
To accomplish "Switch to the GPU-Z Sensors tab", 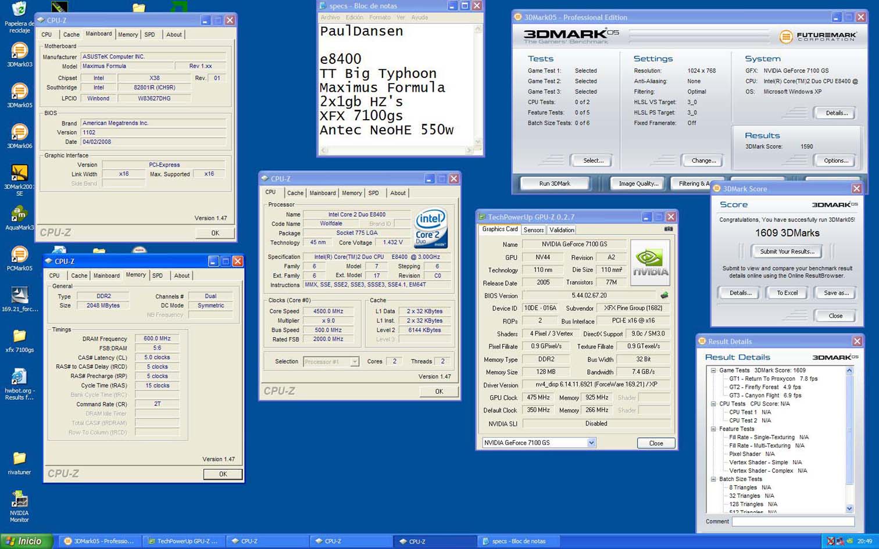I will pos(534,230).
